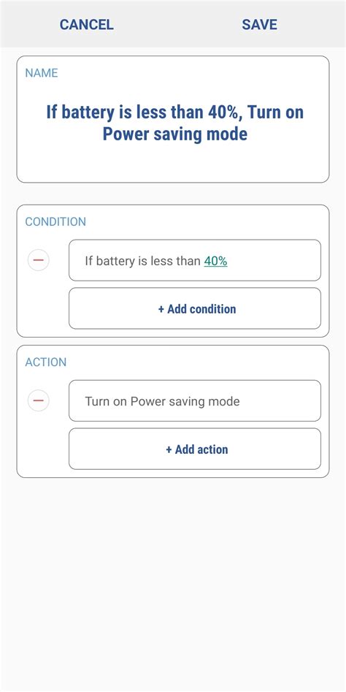Delete the Power saving mode action
346x692 pixels.
pyautogui.click(x=39, y=400)
